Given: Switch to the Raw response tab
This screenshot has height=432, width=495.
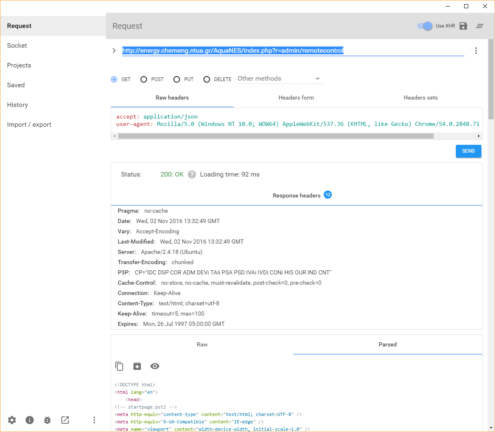Looking at the screenshot, I should pyautogui.click(x=202, y=345).
